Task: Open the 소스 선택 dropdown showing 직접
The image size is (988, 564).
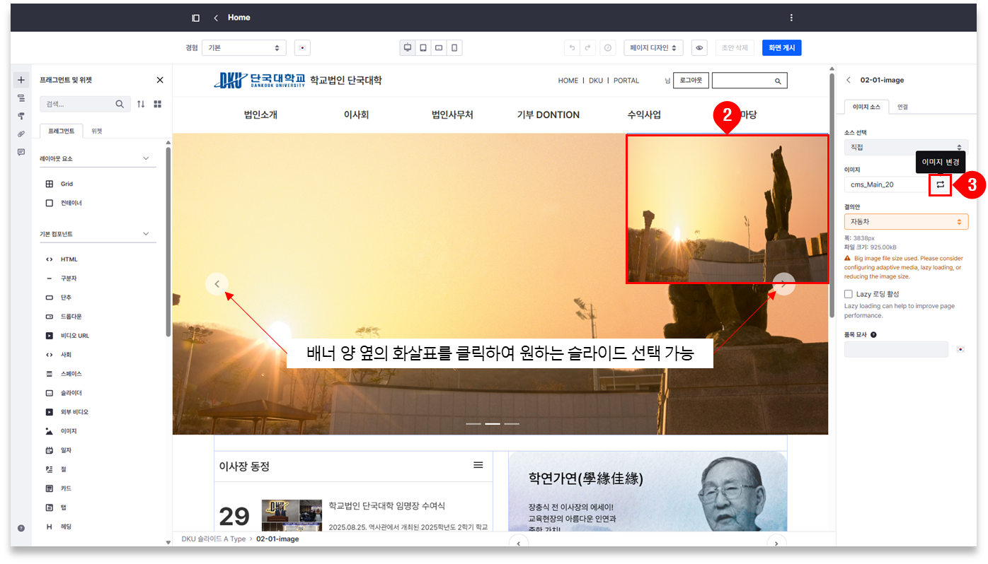Action: tap(906, 147)
